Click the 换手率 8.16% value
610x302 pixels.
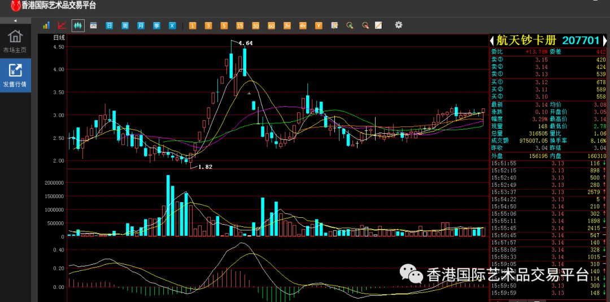[x=598, y=141]
